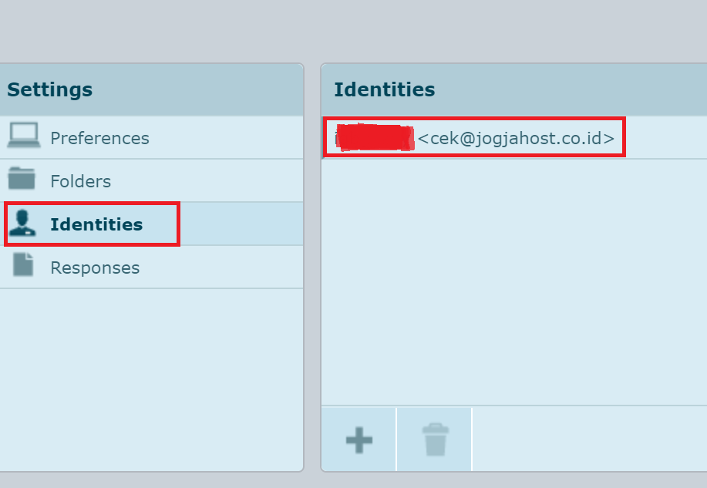Click the blank space below Responses
This screenshot has height=488, width=707.
coord(151,378)
